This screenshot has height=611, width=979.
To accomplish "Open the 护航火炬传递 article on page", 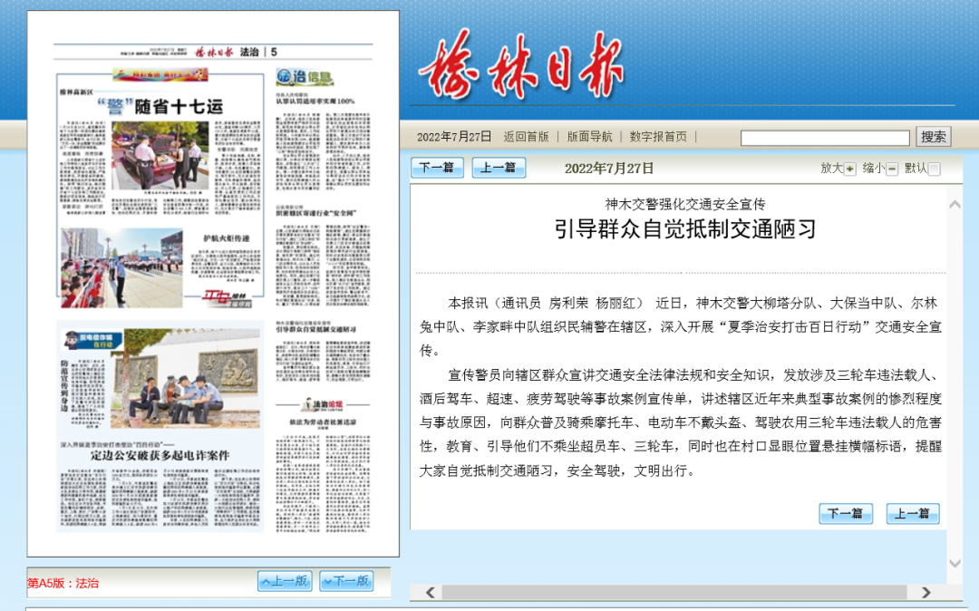I will pyautogui.click(x=226, y=238).
